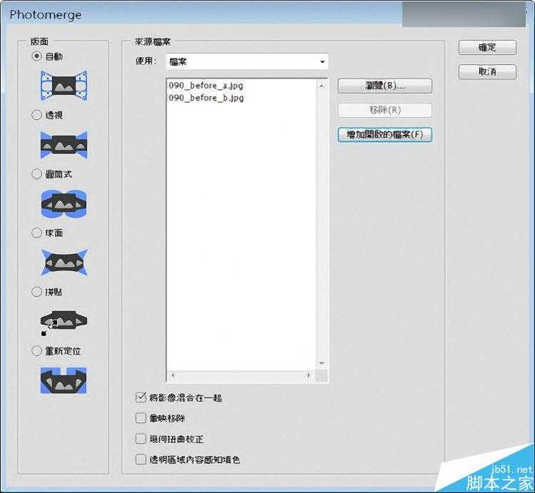Viewport: 535px width, 493px height.
Task: Click 增加開啟的檔案(F) button
Action: (385, 135)
